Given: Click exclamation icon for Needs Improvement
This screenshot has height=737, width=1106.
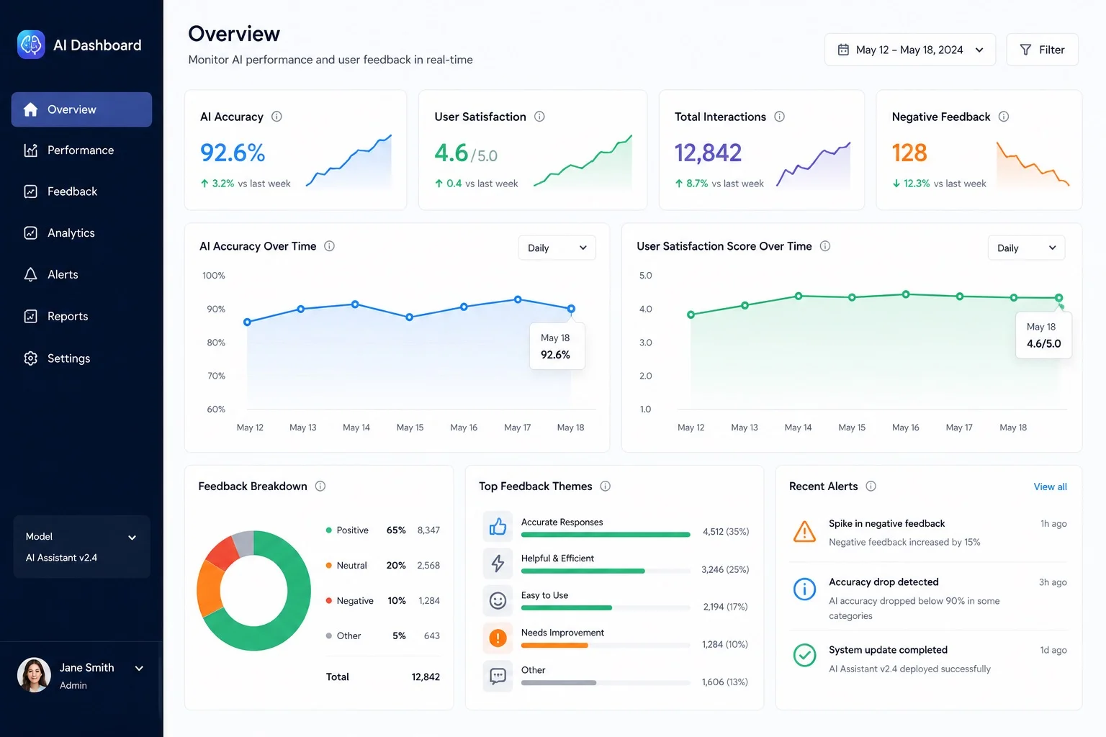Looking at the screenshot, I should point(498,638).
